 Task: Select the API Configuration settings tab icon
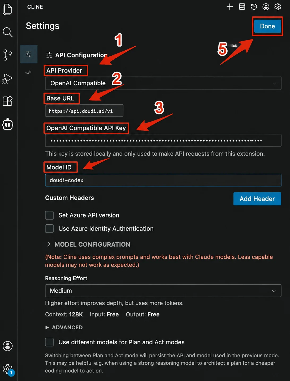29,54
